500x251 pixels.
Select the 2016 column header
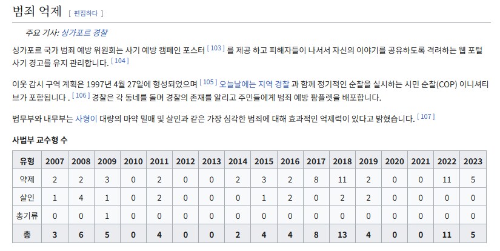pyautogui.click(x=290, y=161)
